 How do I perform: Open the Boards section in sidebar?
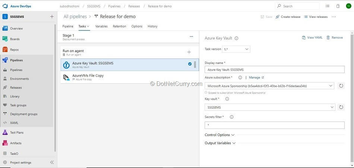coord(15,39)
